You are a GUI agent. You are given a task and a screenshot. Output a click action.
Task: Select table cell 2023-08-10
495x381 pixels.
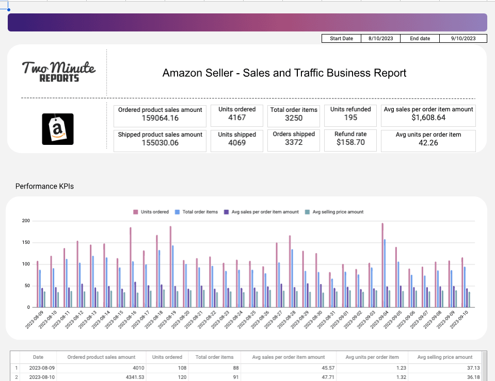click(38, 377)
